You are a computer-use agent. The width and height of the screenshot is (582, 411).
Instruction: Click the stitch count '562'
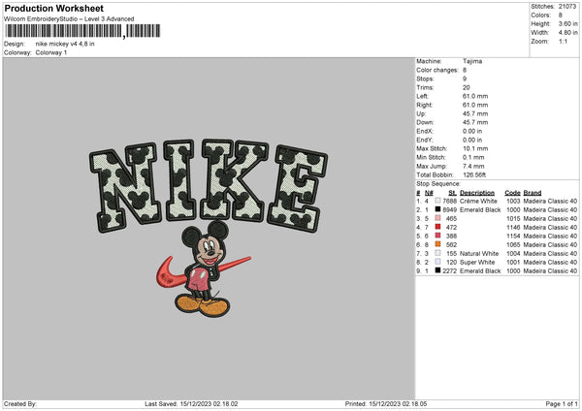point(451,245)
